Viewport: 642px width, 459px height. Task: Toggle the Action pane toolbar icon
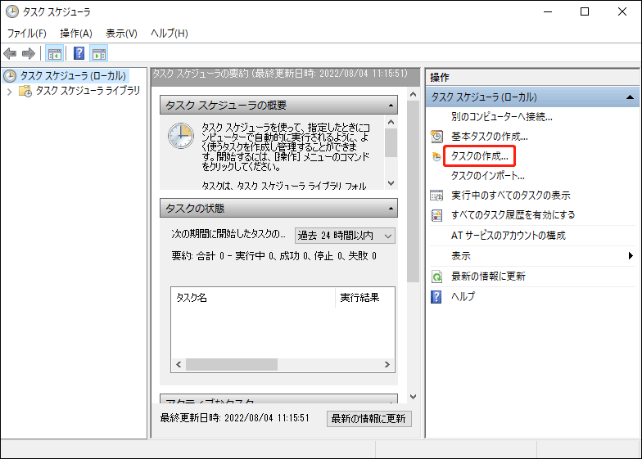[99, 54]
